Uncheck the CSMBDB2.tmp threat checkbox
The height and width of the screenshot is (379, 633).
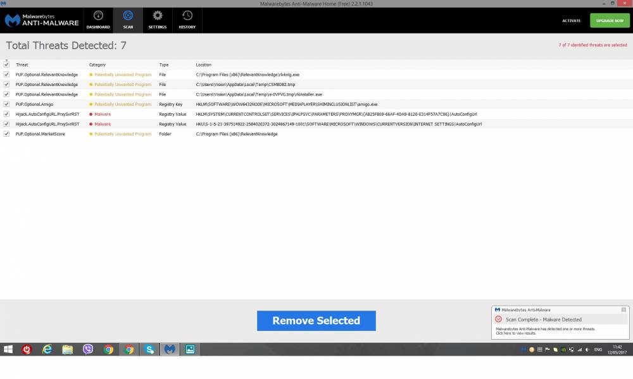pyautogui.click(x=6, y=84)
